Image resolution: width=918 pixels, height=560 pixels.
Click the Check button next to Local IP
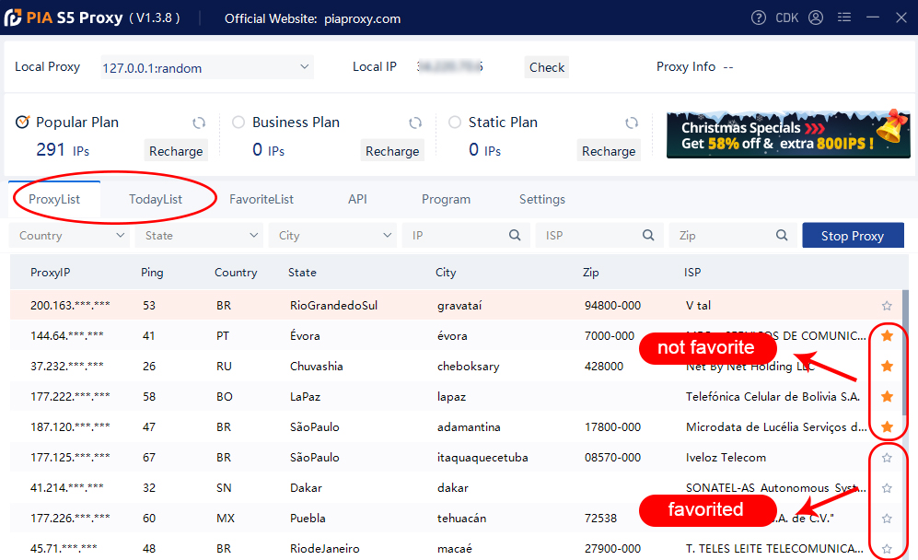pyautogui.click(x=547, y=67)
